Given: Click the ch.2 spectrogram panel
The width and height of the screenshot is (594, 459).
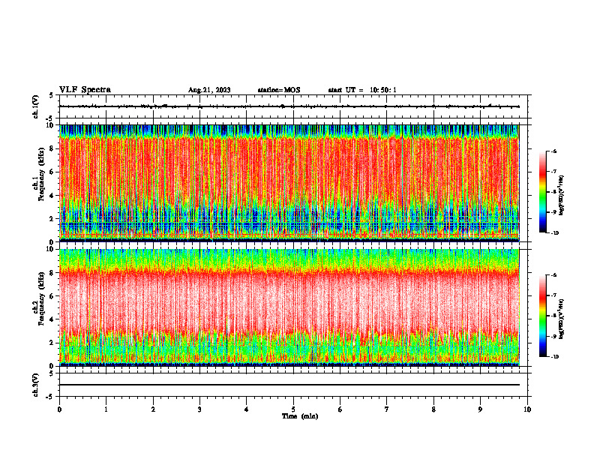Looking at the screenshot, I should coord(289,307).
